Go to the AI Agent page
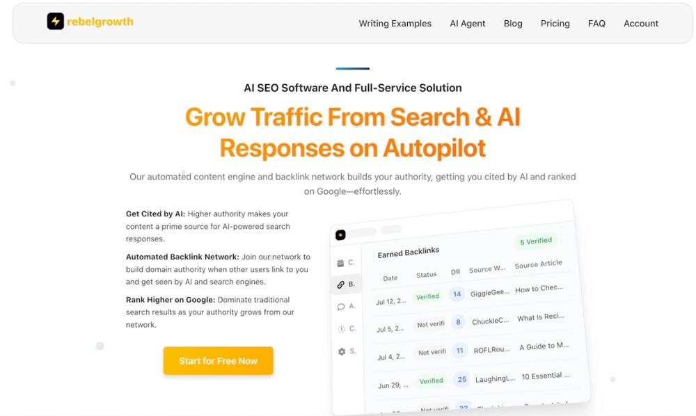 [x=468, y=24]
